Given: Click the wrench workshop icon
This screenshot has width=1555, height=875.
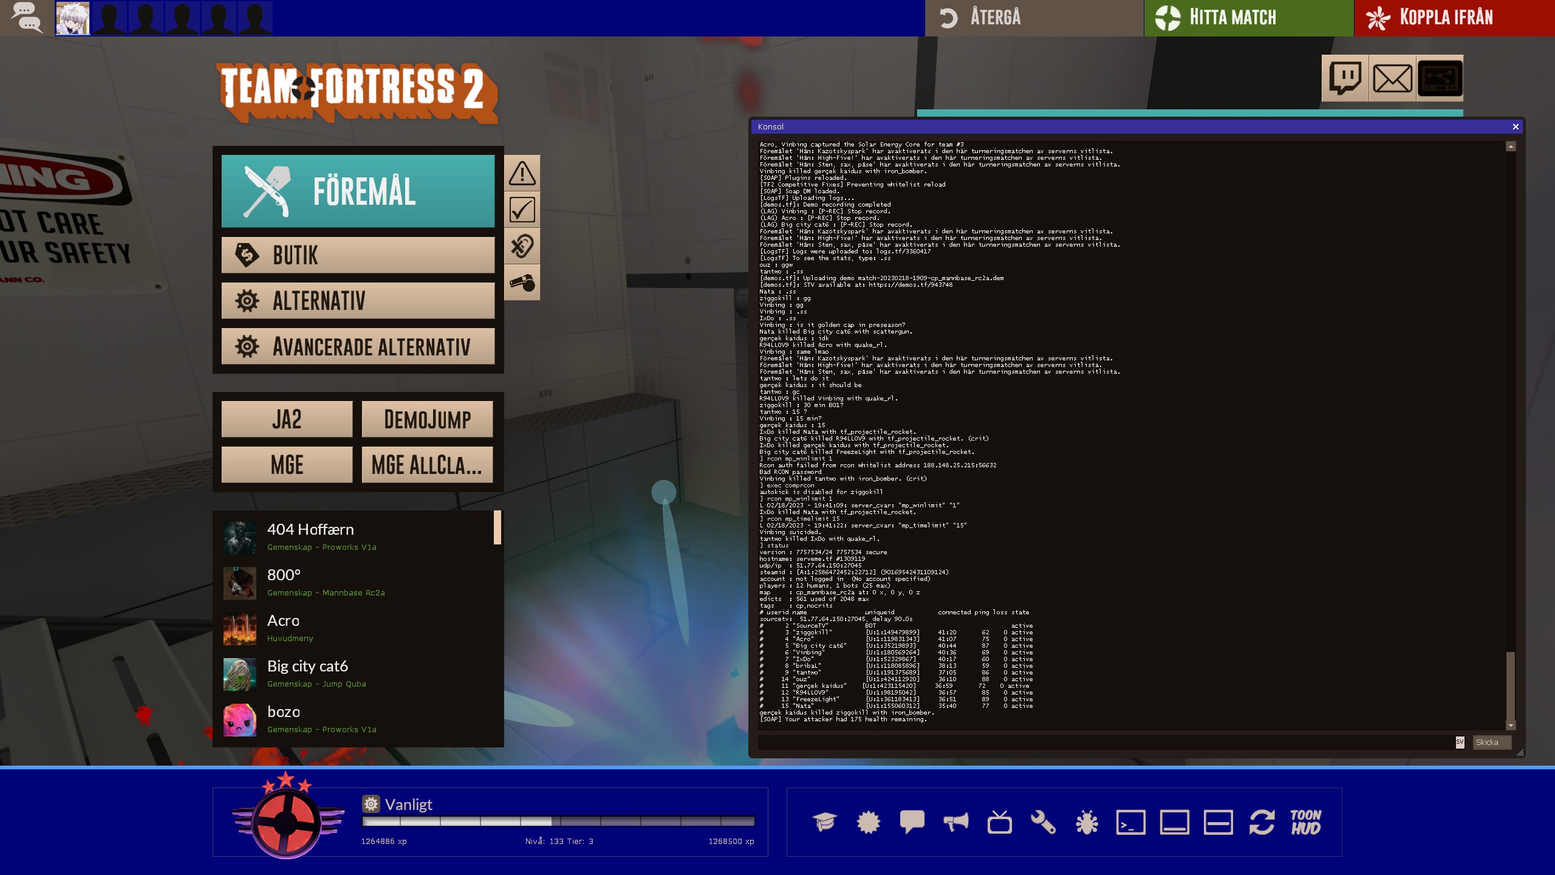Looking at the screenshot, I should tap(1043, 822).
